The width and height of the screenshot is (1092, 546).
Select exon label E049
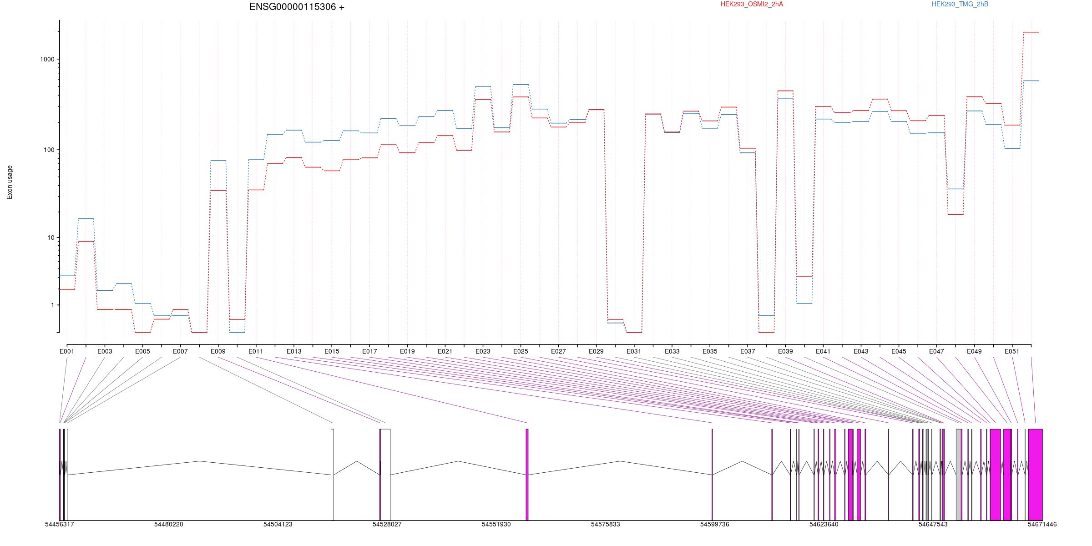coord(974,351)
